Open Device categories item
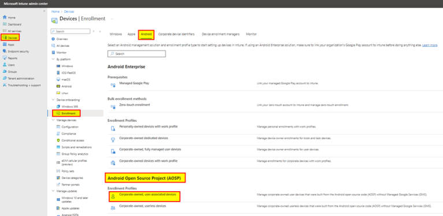This screenshot has width=443, height=216. (x=72, y=178)
